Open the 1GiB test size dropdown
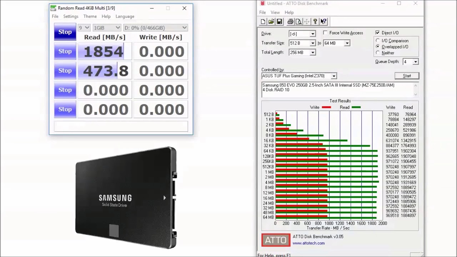The height and width of the screenshot is (257, 457). (107, 27)
